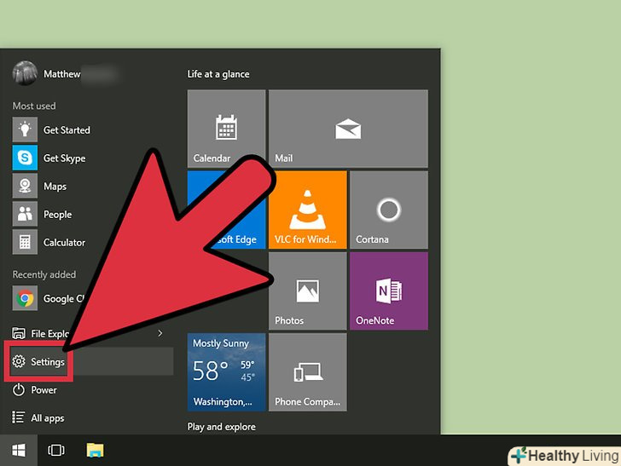Click the Calculator label
This screenshot has height=466, width=621.
tap(64, 243)
